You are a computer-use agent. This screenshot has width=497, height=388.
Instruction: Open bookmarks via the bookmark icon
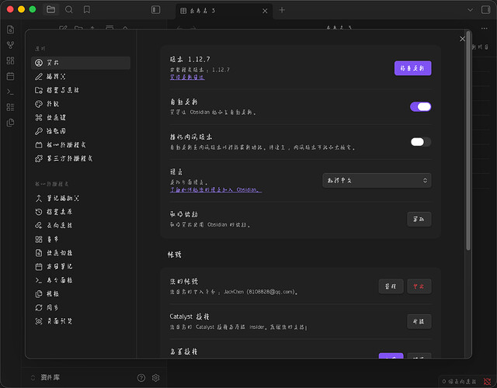coord(86,9)
